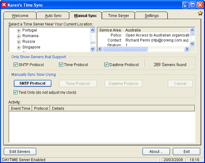Click server details horizontal scroll right arrow
Image resolution: width=205 pixels, height=163 pixels.
(187, 49)
